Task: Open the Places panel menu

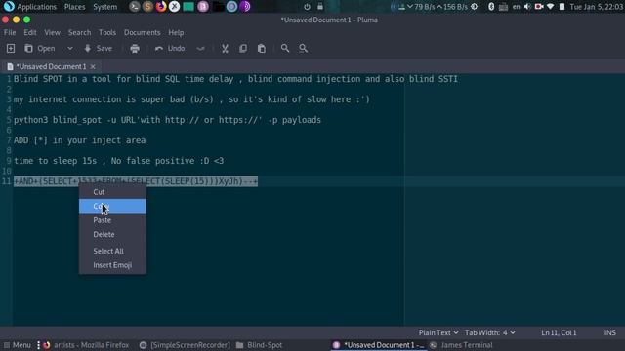Action: [x=74, y=7]
